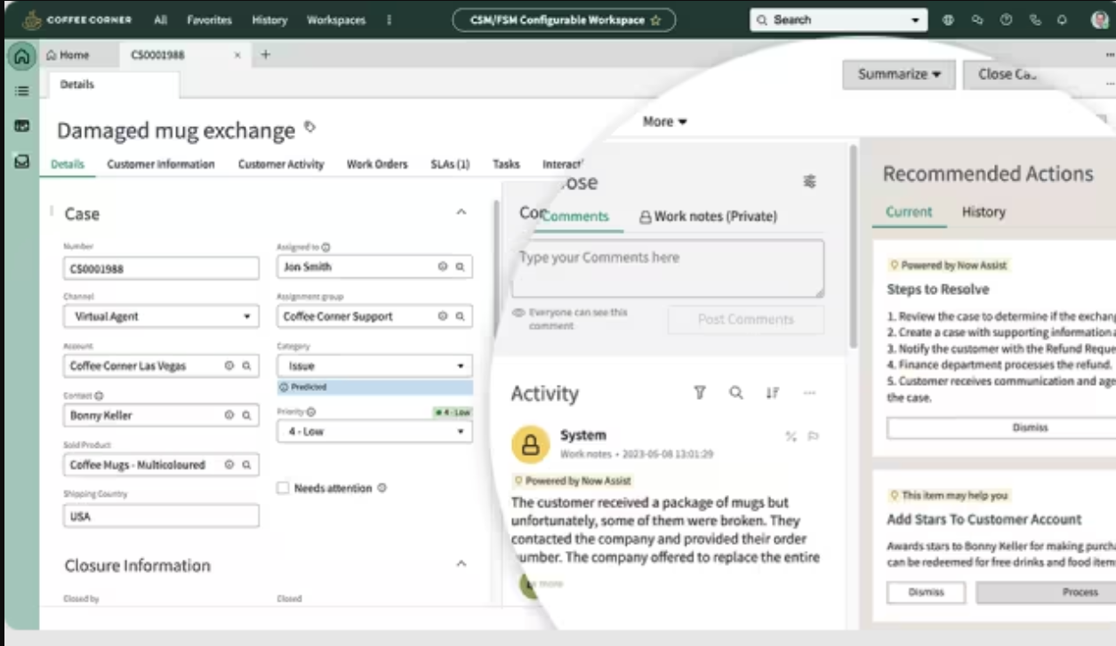Click the phone icon in top bar
1116x646 pixels.
pos(1033,20)
